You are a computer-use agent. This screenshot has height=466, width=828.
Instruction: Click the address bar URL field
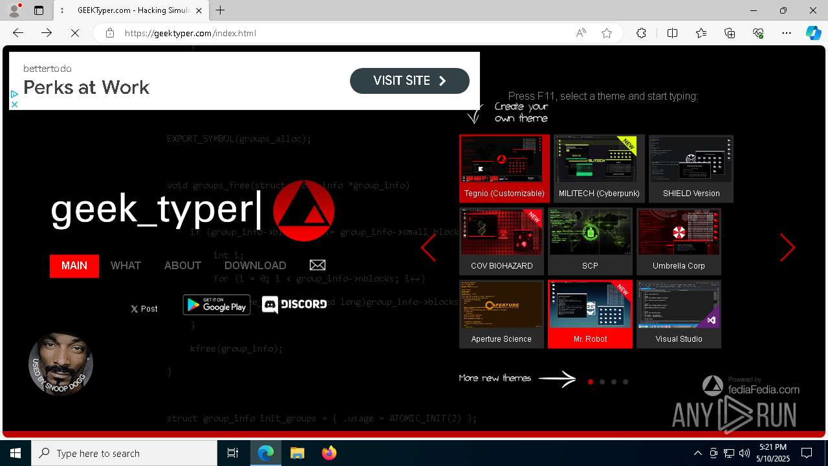coord(343,33)
